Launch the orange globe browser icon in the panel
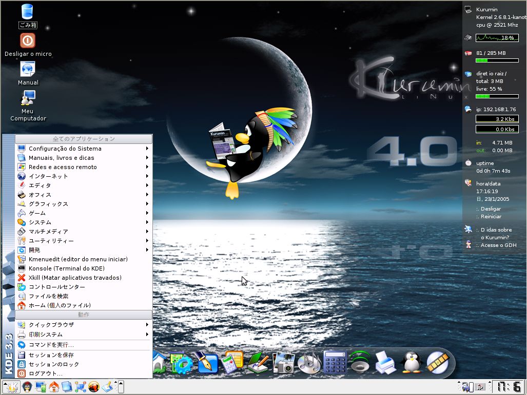527x395 pixels. (94, 387)
